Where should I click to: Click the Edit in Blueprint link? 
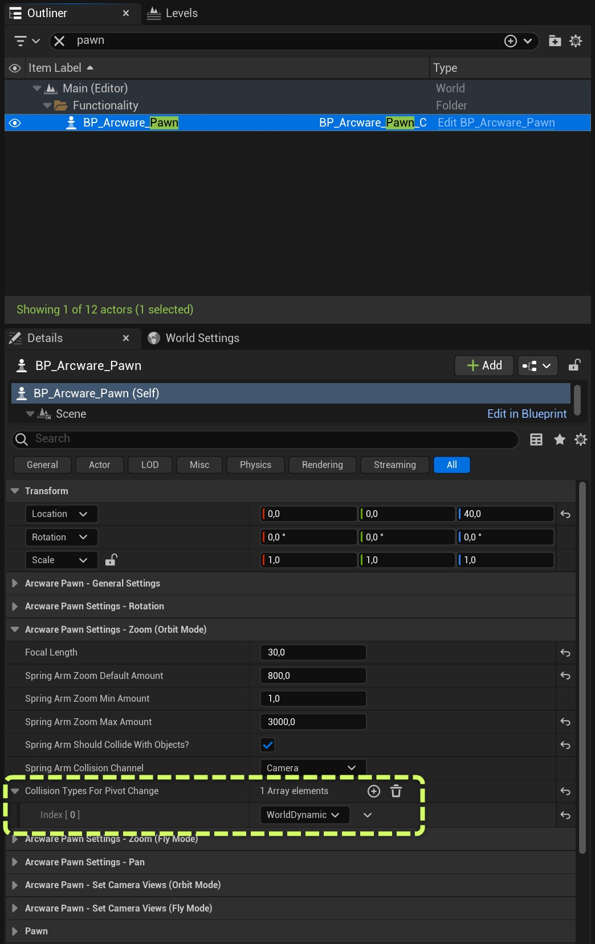point(527,414)
